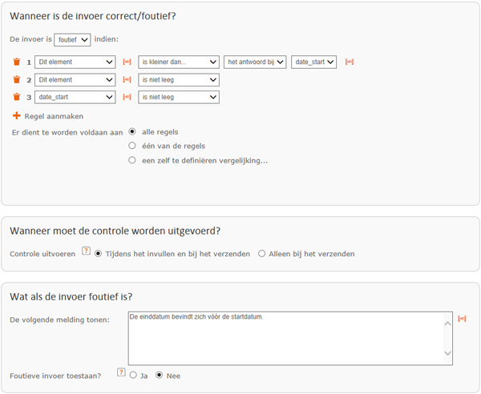The width and height of the screenshot is (481, 394).
Task: Expand the 'is kleiner dan...' dropdown
Action: click(x=179, y=62)
